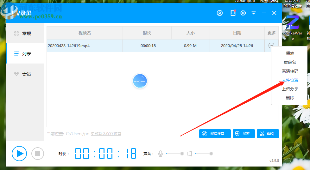Open the 微信课堂 button
This screenshot has height=170, width=310.
click(x=215, y=134)
